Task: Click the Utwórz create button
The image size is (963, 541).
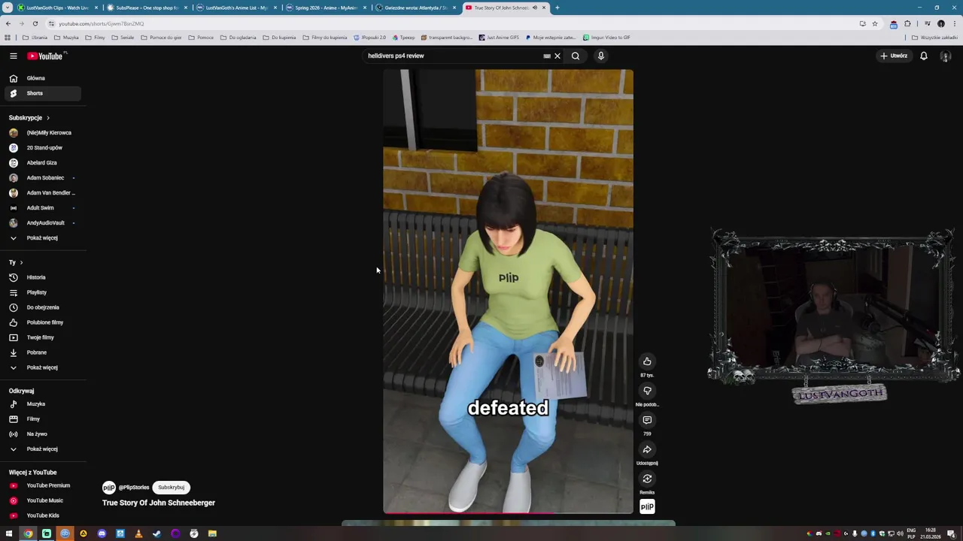Action: tap(895, 56)
